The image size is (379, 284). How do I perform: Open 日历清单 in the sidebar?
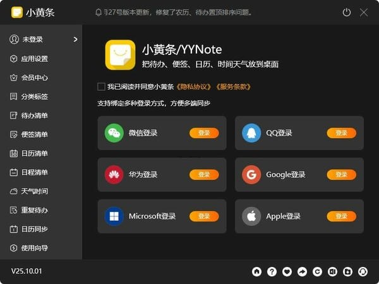pyautogui.click(x=29, y=153)
